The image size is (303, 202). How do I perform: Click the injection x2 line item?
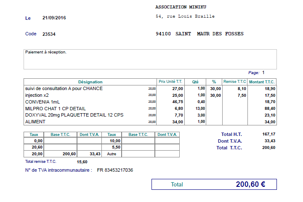(37, 96)
